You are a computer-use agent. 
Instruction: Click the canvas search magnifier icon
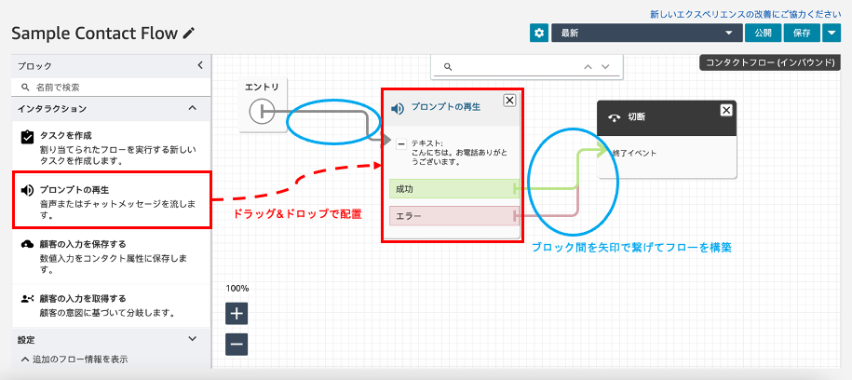447,66
